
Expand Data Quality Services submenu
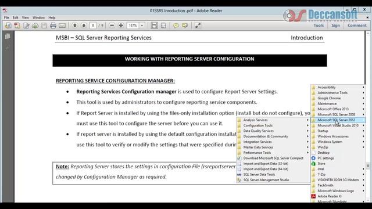tap(273, 131)
